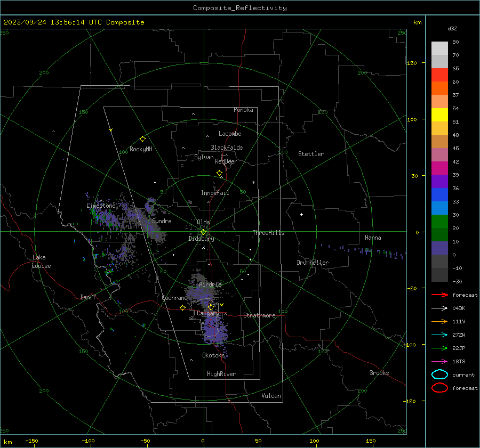480x448 pixels.
Task: Pick the red 60–65 dBZ color swatch
Action: tap(439, 75)
